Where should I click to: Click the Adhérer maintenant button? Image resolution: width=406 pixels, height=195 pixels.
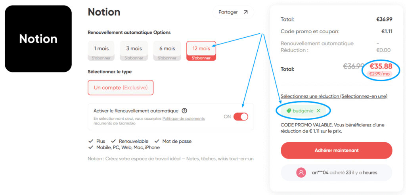click(x=336, y=150)
